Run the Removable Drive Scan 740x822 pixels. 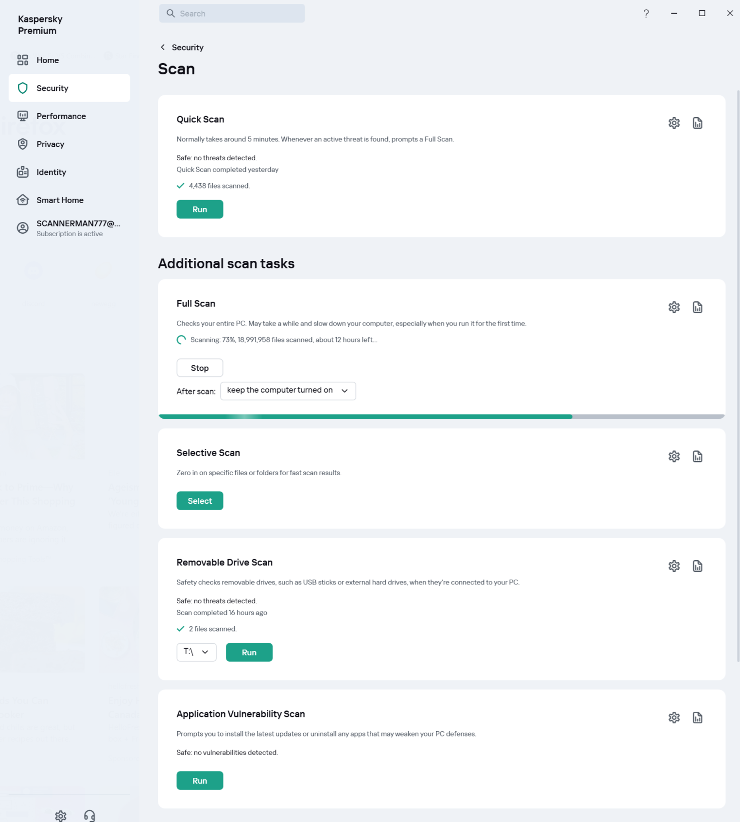pyautogui.click(x=249, y=652)
